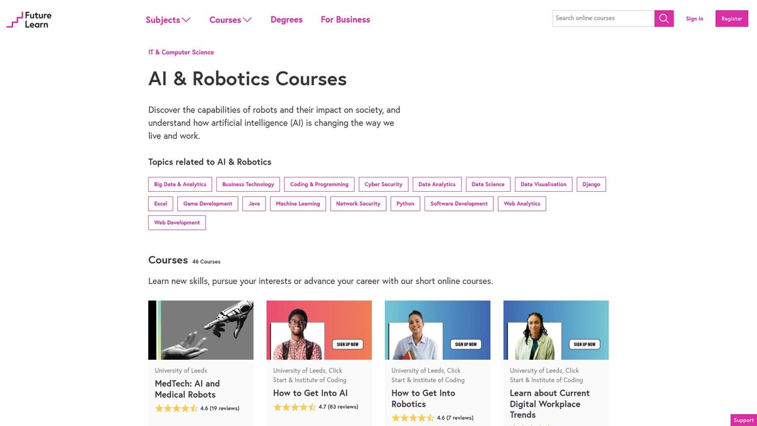Select the Data Science topic tag
This screenshot has height=426, width=757.
(x=488, y=184)
